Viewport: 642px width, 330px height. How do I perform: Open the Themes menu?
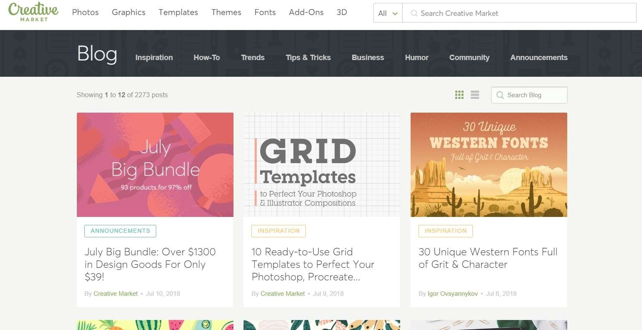[x=226, y=12]
